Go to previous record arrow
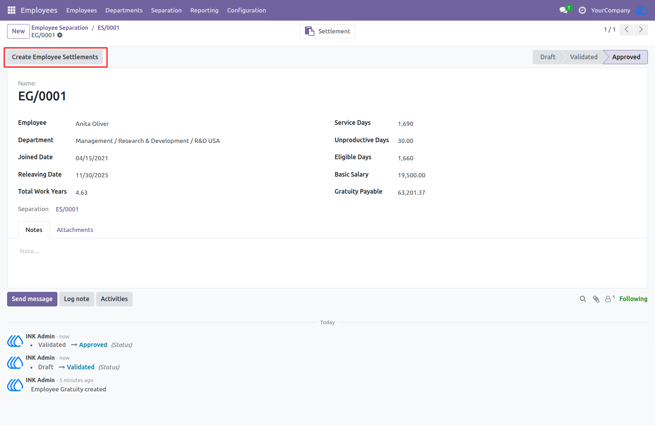Viewport: 655px width, 427px height. 626,29
